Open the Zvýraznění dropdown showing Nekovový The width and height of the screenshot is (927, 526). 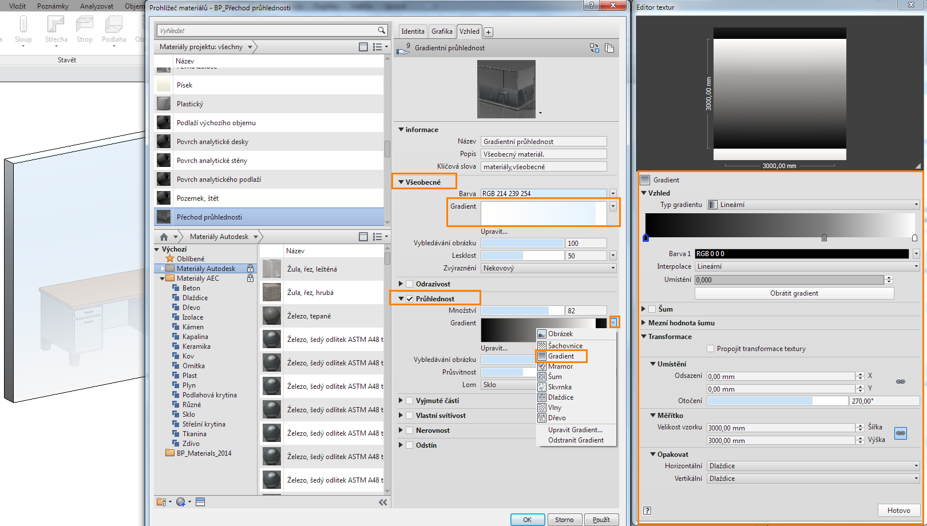(x=549, y=268)
